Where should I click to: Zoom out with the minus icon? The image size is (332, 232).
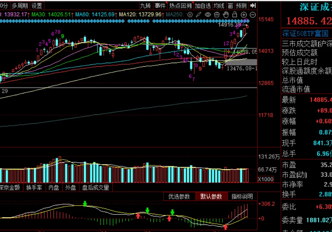tap(253, 15)
